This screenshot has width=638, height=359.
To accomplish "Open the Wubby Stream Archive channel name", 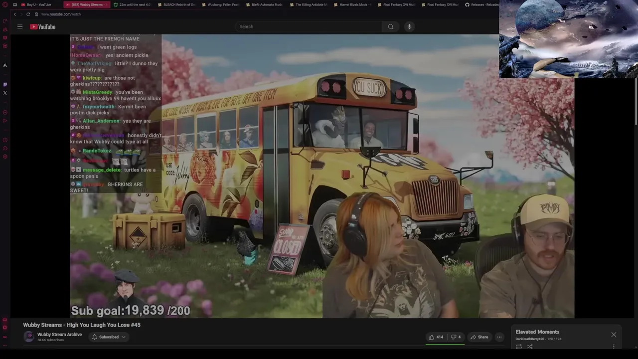I will pyautogui.click(x=59, y=335).
